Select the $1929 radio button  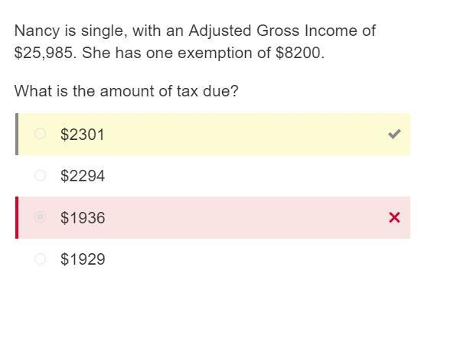(x=40, y=259)
